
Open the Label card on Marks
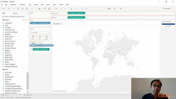point(47,37)
